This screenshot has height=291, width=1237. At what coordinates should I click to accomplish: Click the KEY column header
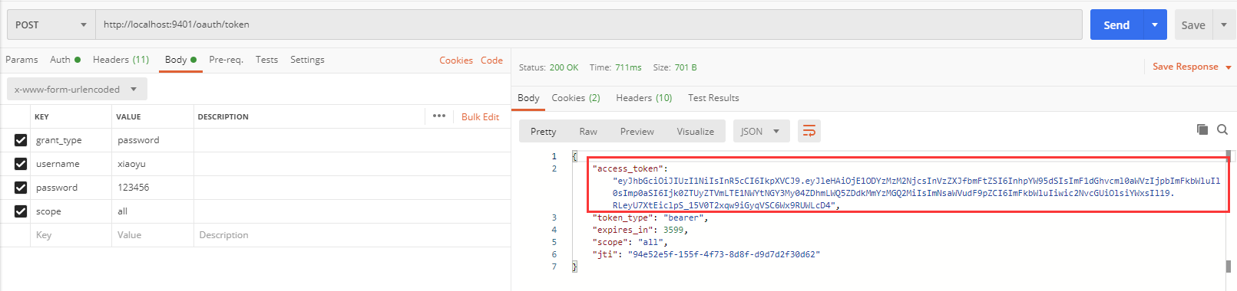click(41, 117)
